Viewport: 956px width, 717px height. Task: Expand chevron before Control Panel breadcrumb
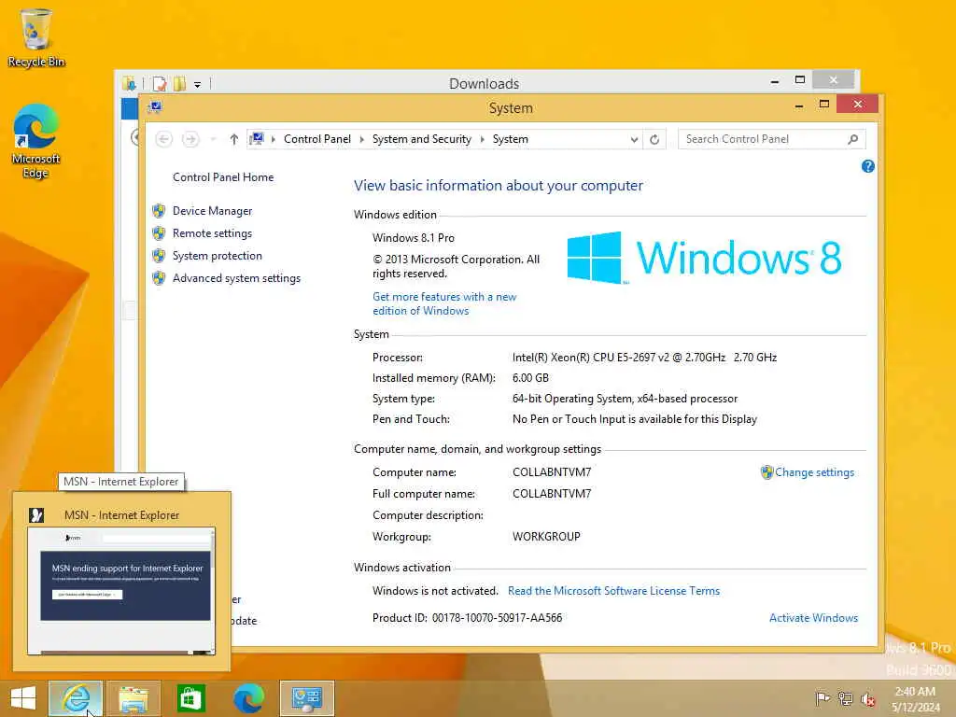coord(274,140)
